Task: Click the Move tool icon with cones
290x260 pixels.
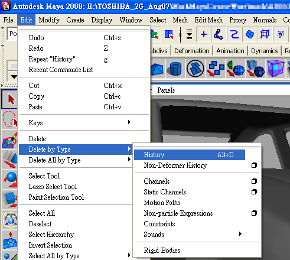Action: click(9, 159)
